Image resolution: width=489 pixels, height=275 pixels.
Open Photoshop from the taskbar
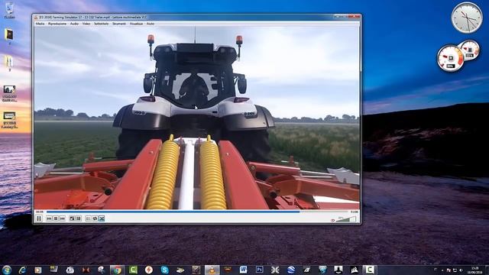click(260, 270)
